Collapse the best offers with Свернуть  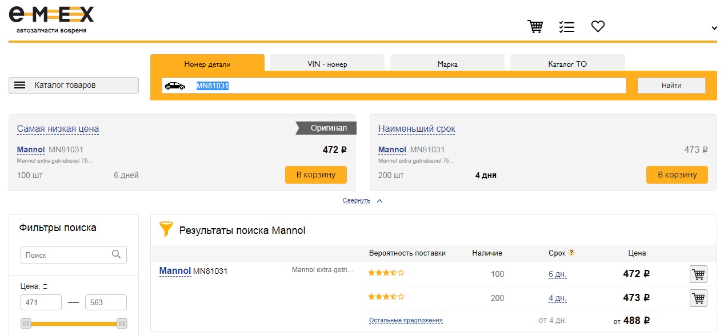tap(357, 201)
